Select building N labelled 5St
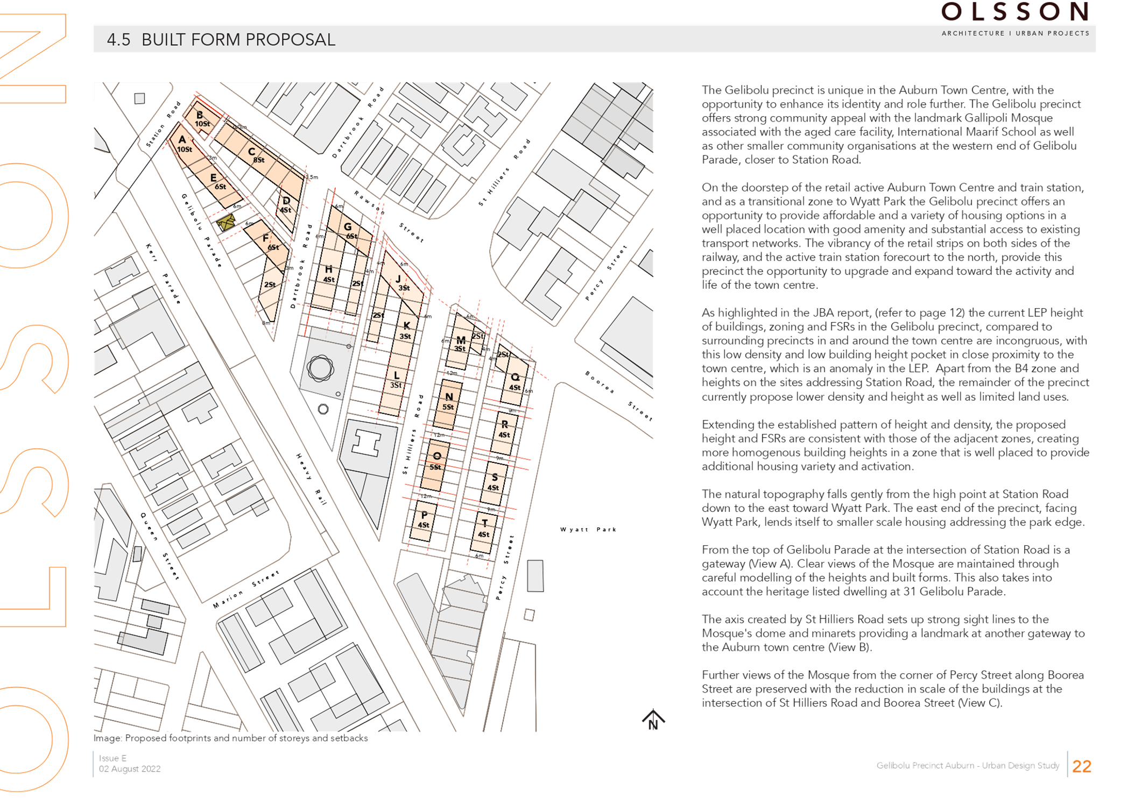Screen dimensions: 1135x798 pyautogui.click(x=448, y=402)
